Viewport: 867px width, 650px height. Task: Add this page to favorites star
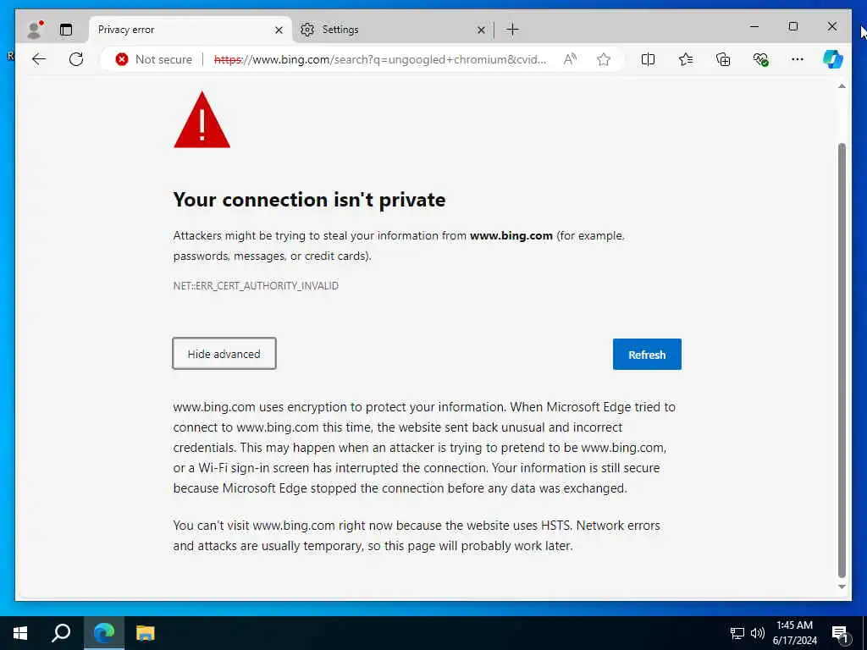[603, 59]
